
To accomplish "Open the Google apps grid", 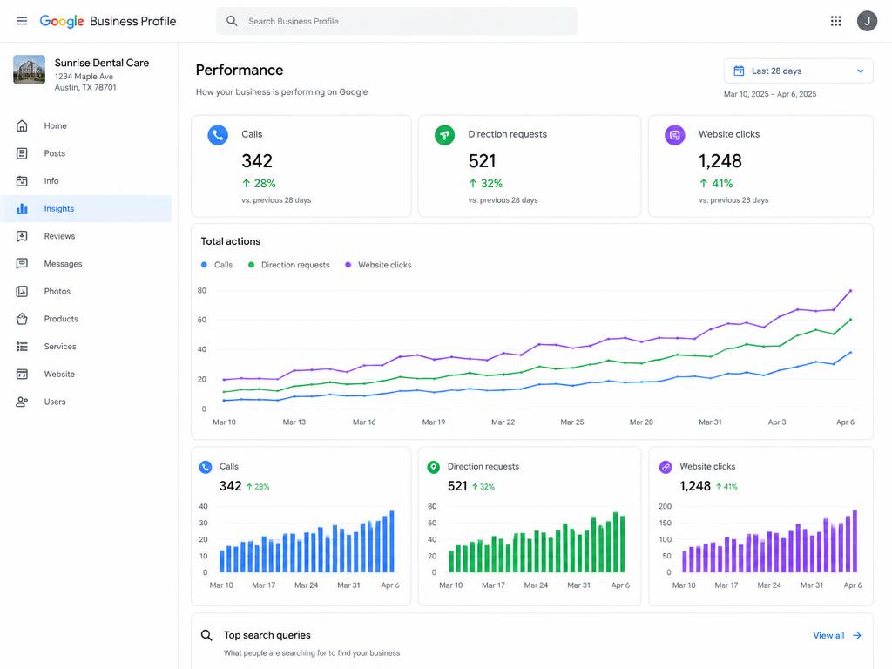I will (835, 21).
